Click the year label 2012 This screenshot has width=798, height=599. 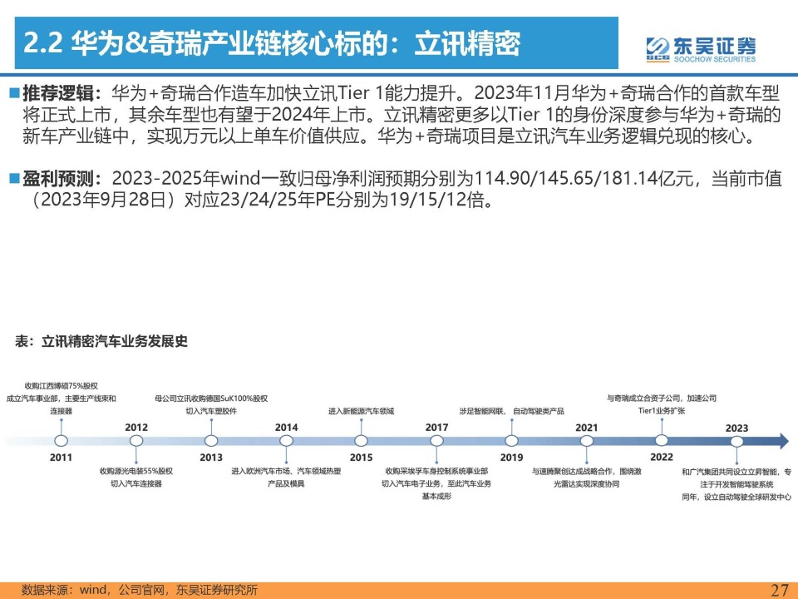pos(136,428)
